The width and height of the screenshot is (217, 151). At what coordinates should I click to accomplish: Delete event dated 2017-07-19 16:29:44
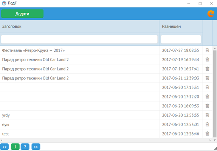207,59
